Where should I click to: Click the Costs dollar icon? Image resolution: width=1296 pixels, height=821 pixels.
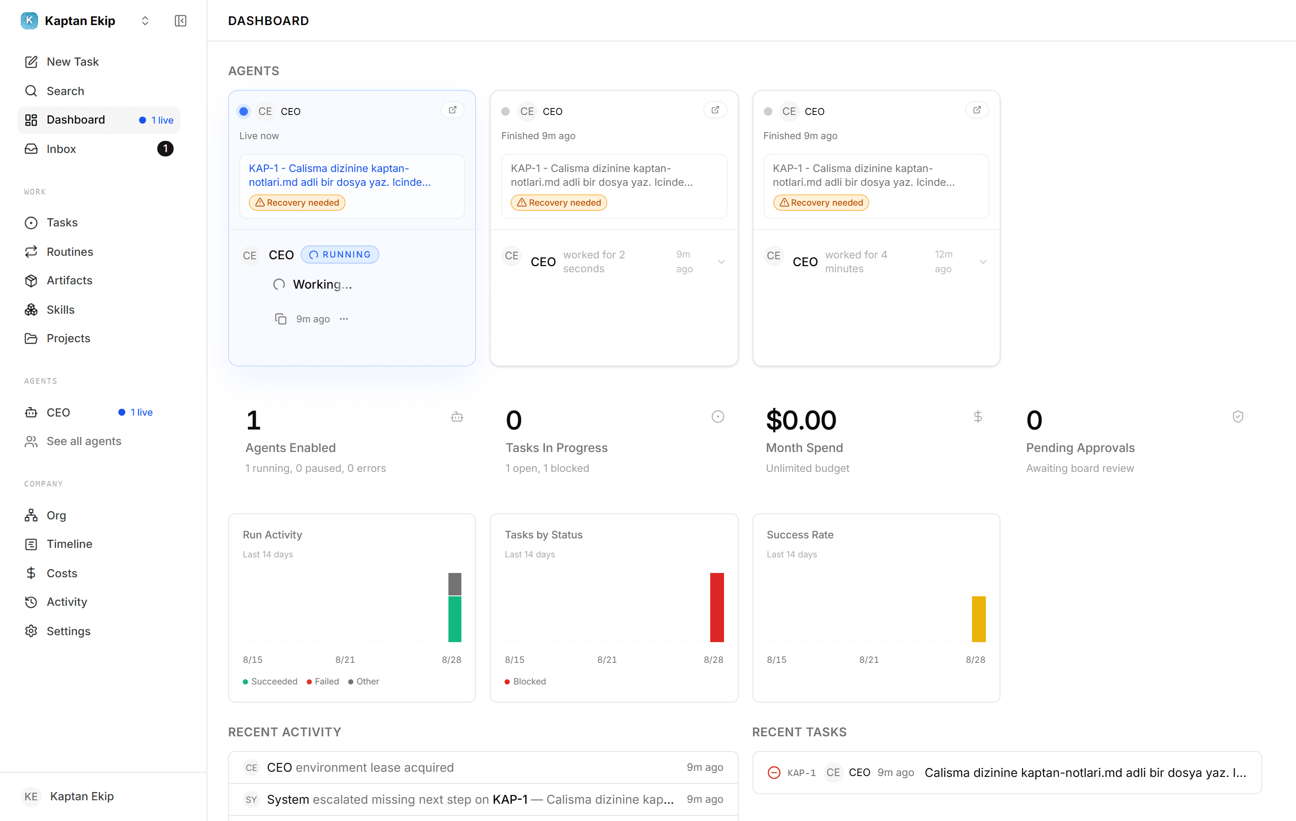[x=31, y=573]
